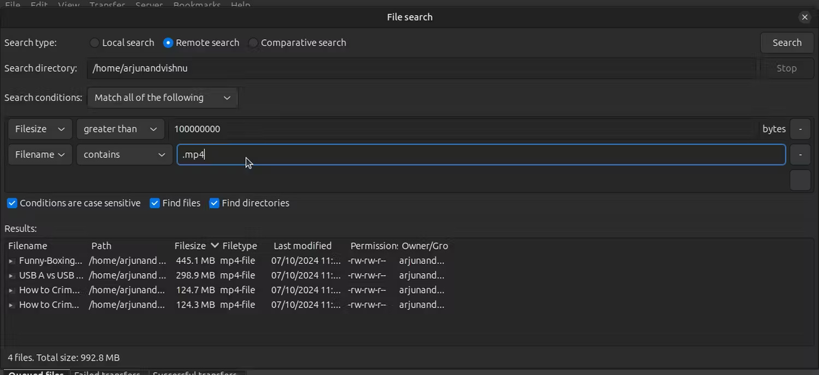Open the 'greater than' comparison dropdown
819x375 pixels.
pyautogui.click(x=120, y=129)
